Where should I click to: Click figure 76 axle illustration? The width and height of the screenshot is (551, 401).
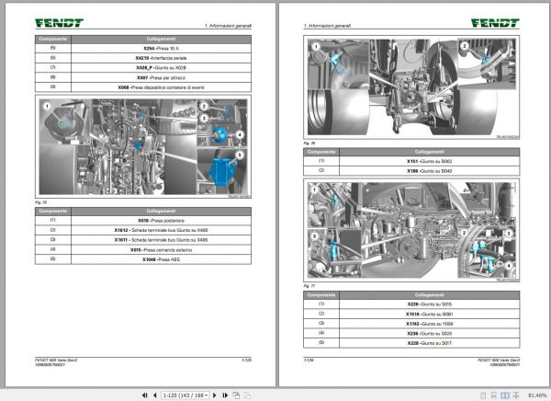411,87
